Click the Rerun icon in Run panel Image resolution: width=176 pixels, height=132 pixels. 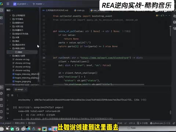(8, 95)
